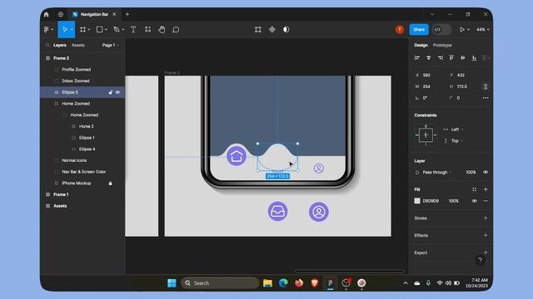Open the Pen tool options arrow
The image size is (533, 299).
[x=123, y=30]
